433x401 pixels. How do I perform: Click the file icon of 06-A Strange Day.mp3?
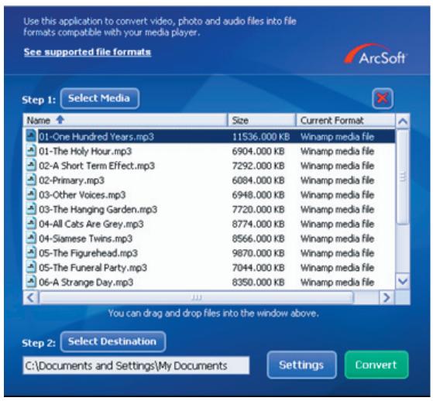pos(31,282)
